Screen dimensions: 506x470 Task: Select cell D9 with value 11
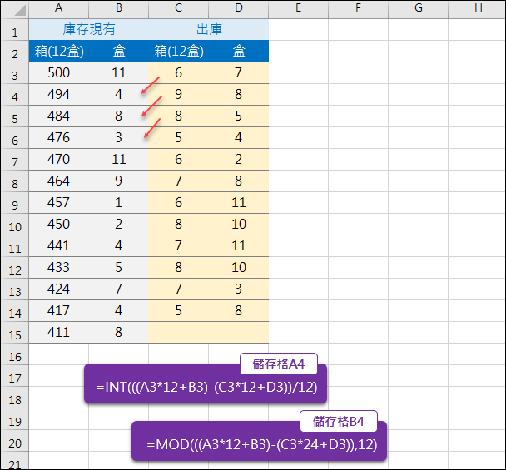[239, 202]
